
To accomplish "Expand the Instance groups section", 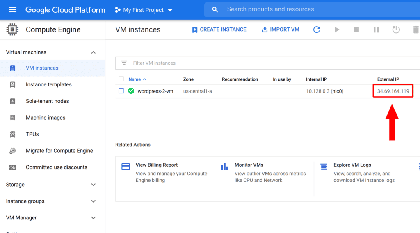I will (x=93, y=201).
